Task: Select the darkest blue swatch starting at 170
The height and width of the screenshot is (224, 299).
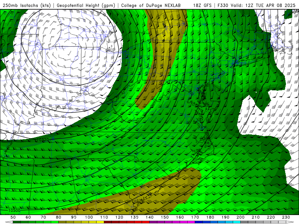Action: 199,222
